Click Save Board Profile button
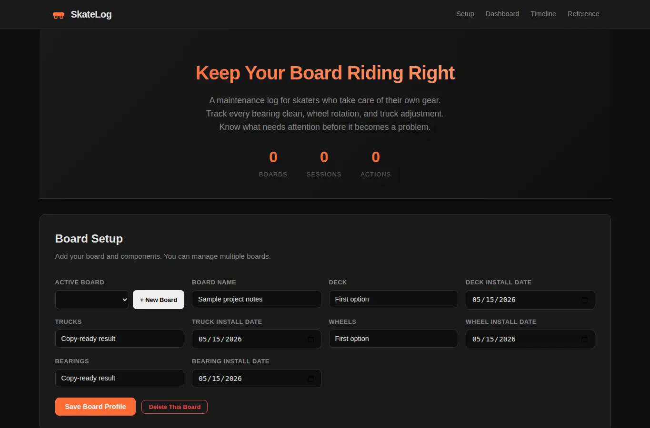This screenshot has width=650, height=428. tap(95, 407)
